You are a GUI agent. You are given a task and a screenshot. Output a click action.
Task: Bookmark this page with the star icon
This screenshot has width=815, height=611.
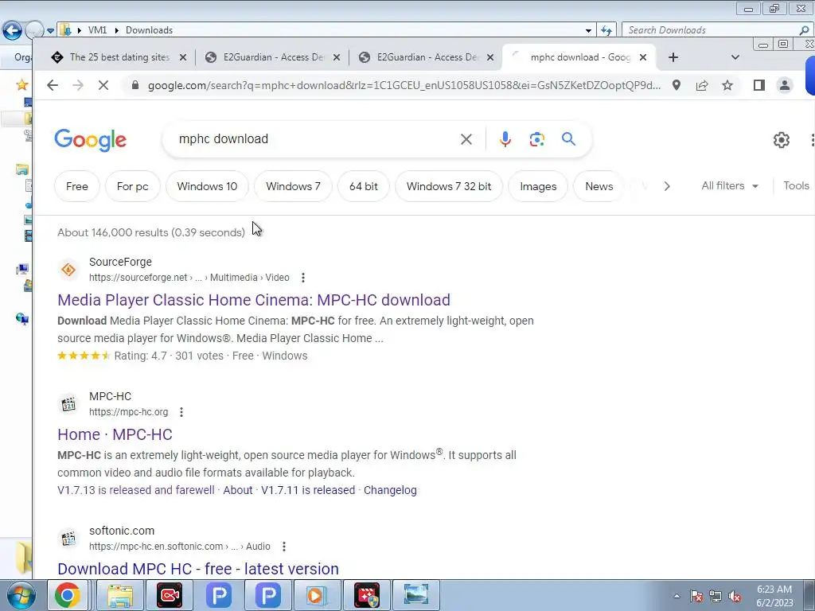click(727, 85)
